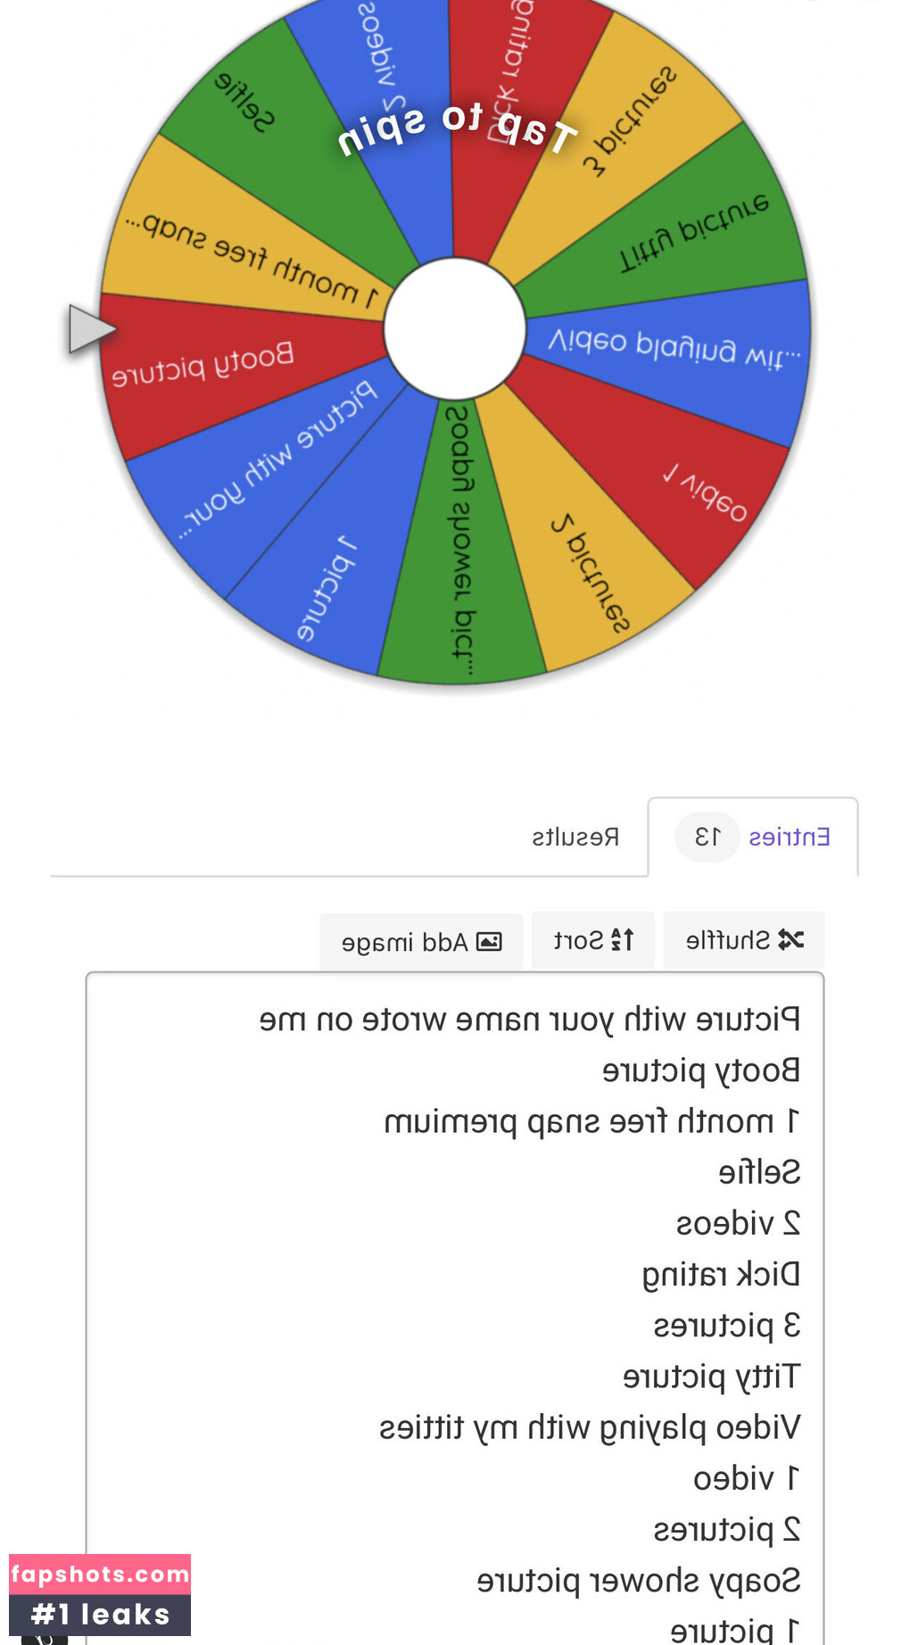Click the 13 entries count badge

[707, 837]
